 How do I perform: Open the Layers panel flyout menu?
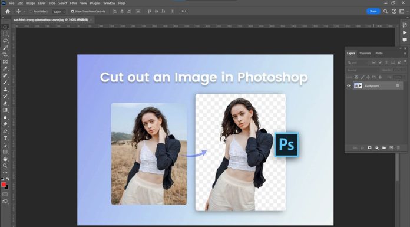click(x=405, y=54)
